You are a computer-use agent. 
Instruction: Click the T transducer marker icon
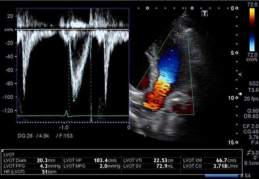point(205,13)
